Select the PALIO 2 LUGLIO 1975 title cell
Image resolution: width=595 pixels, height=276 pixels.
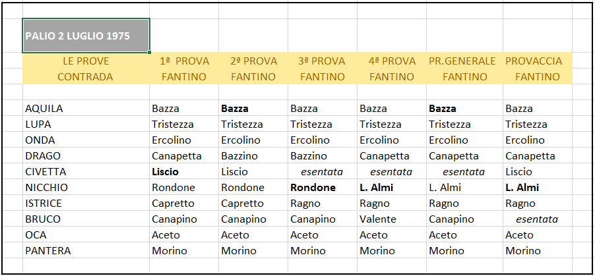pyautogui.click(x=86, y=36)
